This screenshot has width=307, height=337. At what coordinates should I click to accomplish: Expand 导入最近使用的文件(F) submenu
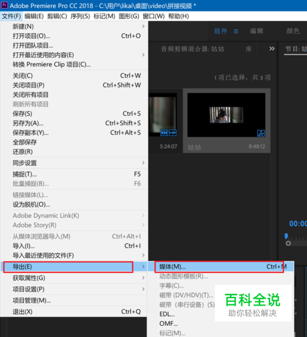click(x=74, y=255)
